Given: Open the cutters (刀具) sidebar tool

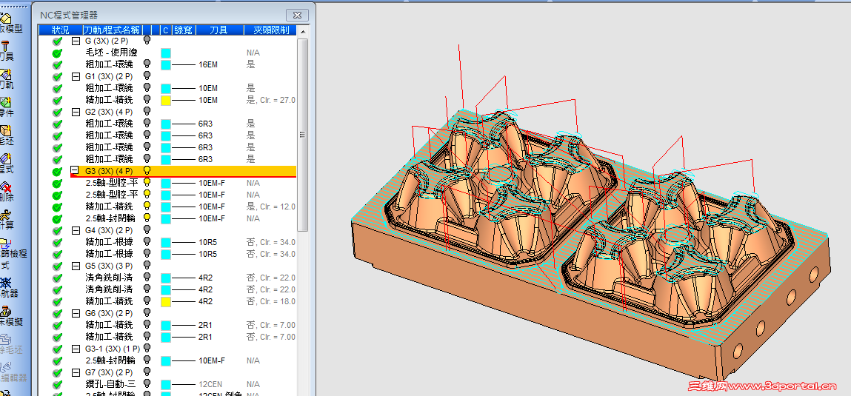Looking at the screenshot, I should (7, 50).
